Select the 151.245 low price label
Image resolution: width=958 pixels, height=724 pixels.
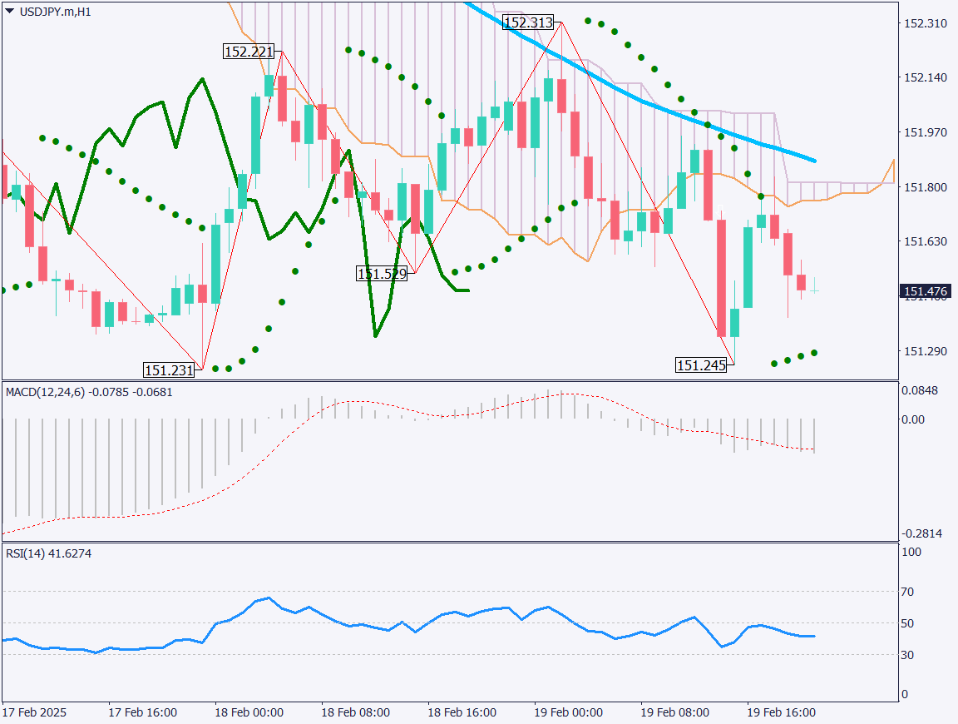(x=701, y=364)
